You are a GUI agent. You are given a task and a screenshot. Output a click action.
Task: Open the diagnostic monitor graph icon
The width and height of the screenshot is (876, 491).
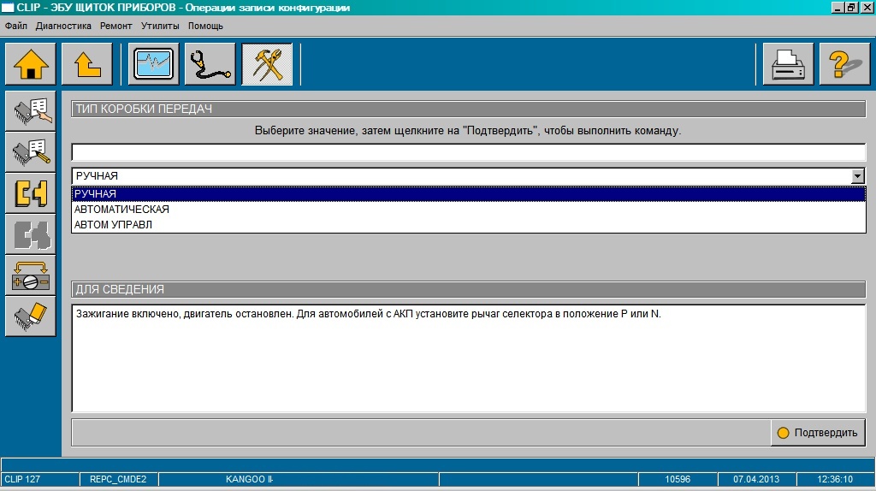tap(154, 64)
